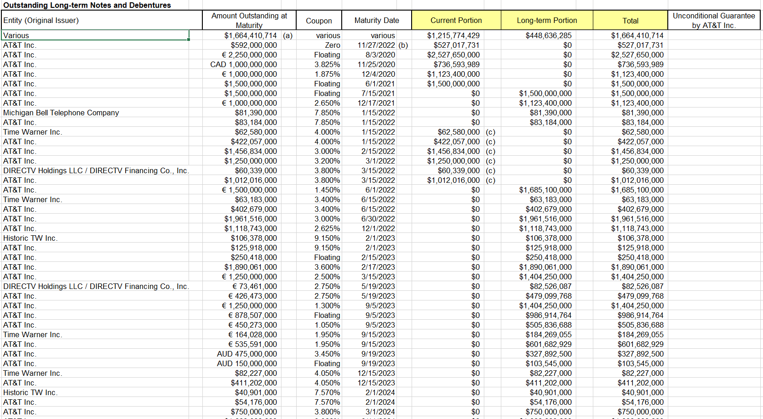Click the '$106,378,000' amount outstanding cell
This screenshot has height=419, width=763.
click(x=241, y=238)
